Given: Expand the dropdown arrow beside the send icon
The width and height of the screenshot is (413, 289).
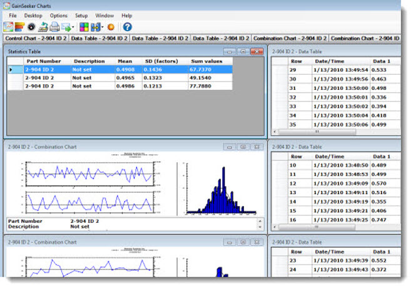Looking at the screenshot, I should 73,27.
